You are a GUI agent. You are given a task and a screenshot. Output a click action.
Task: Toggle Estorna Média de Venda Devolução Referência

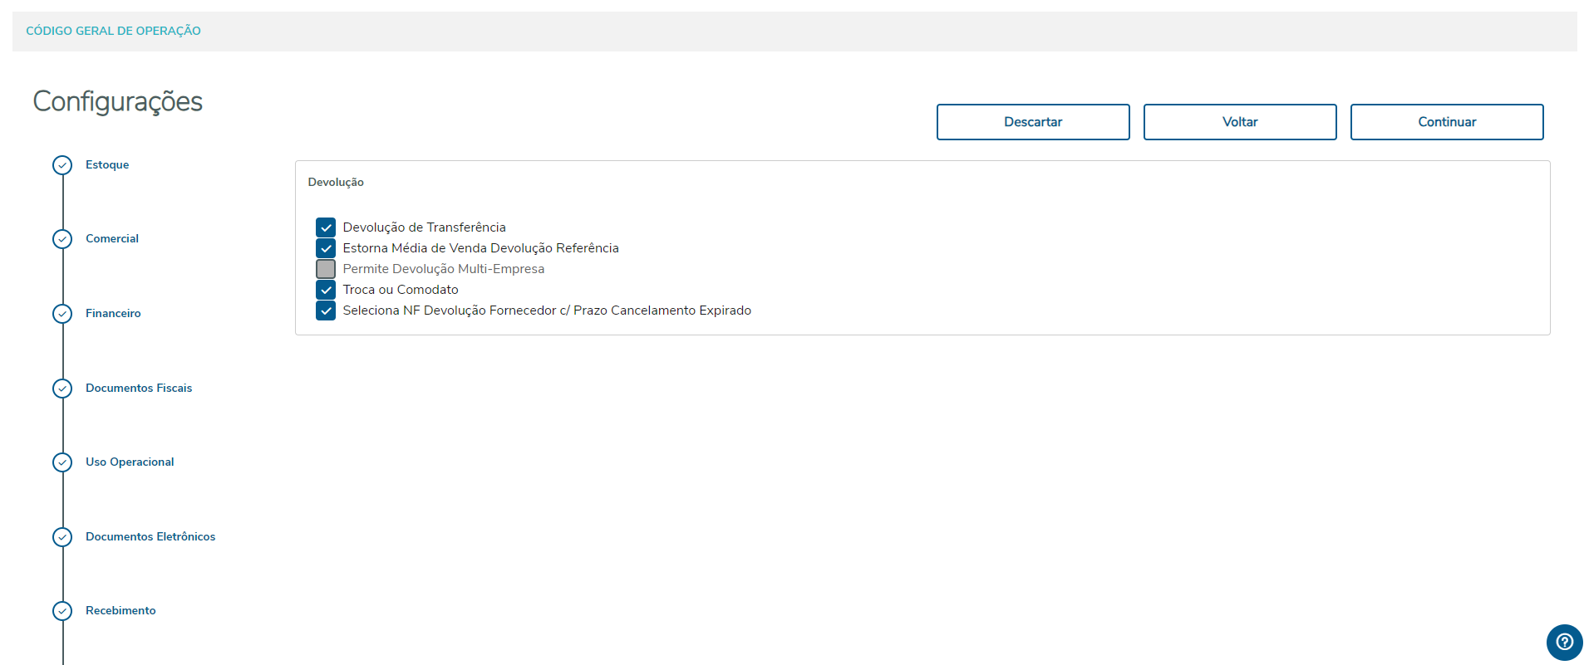click(x=326, y=248)
